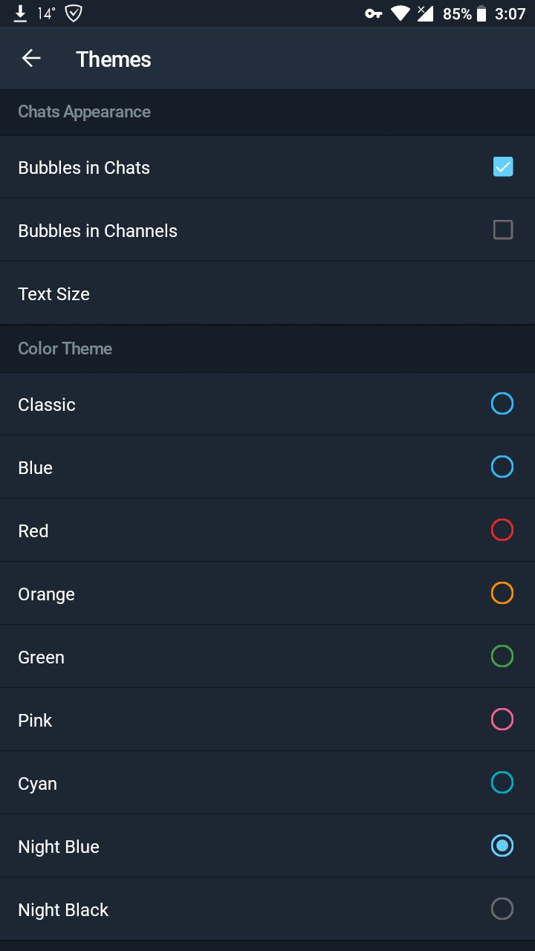Tap the cellular signal icon

point(425,13)
